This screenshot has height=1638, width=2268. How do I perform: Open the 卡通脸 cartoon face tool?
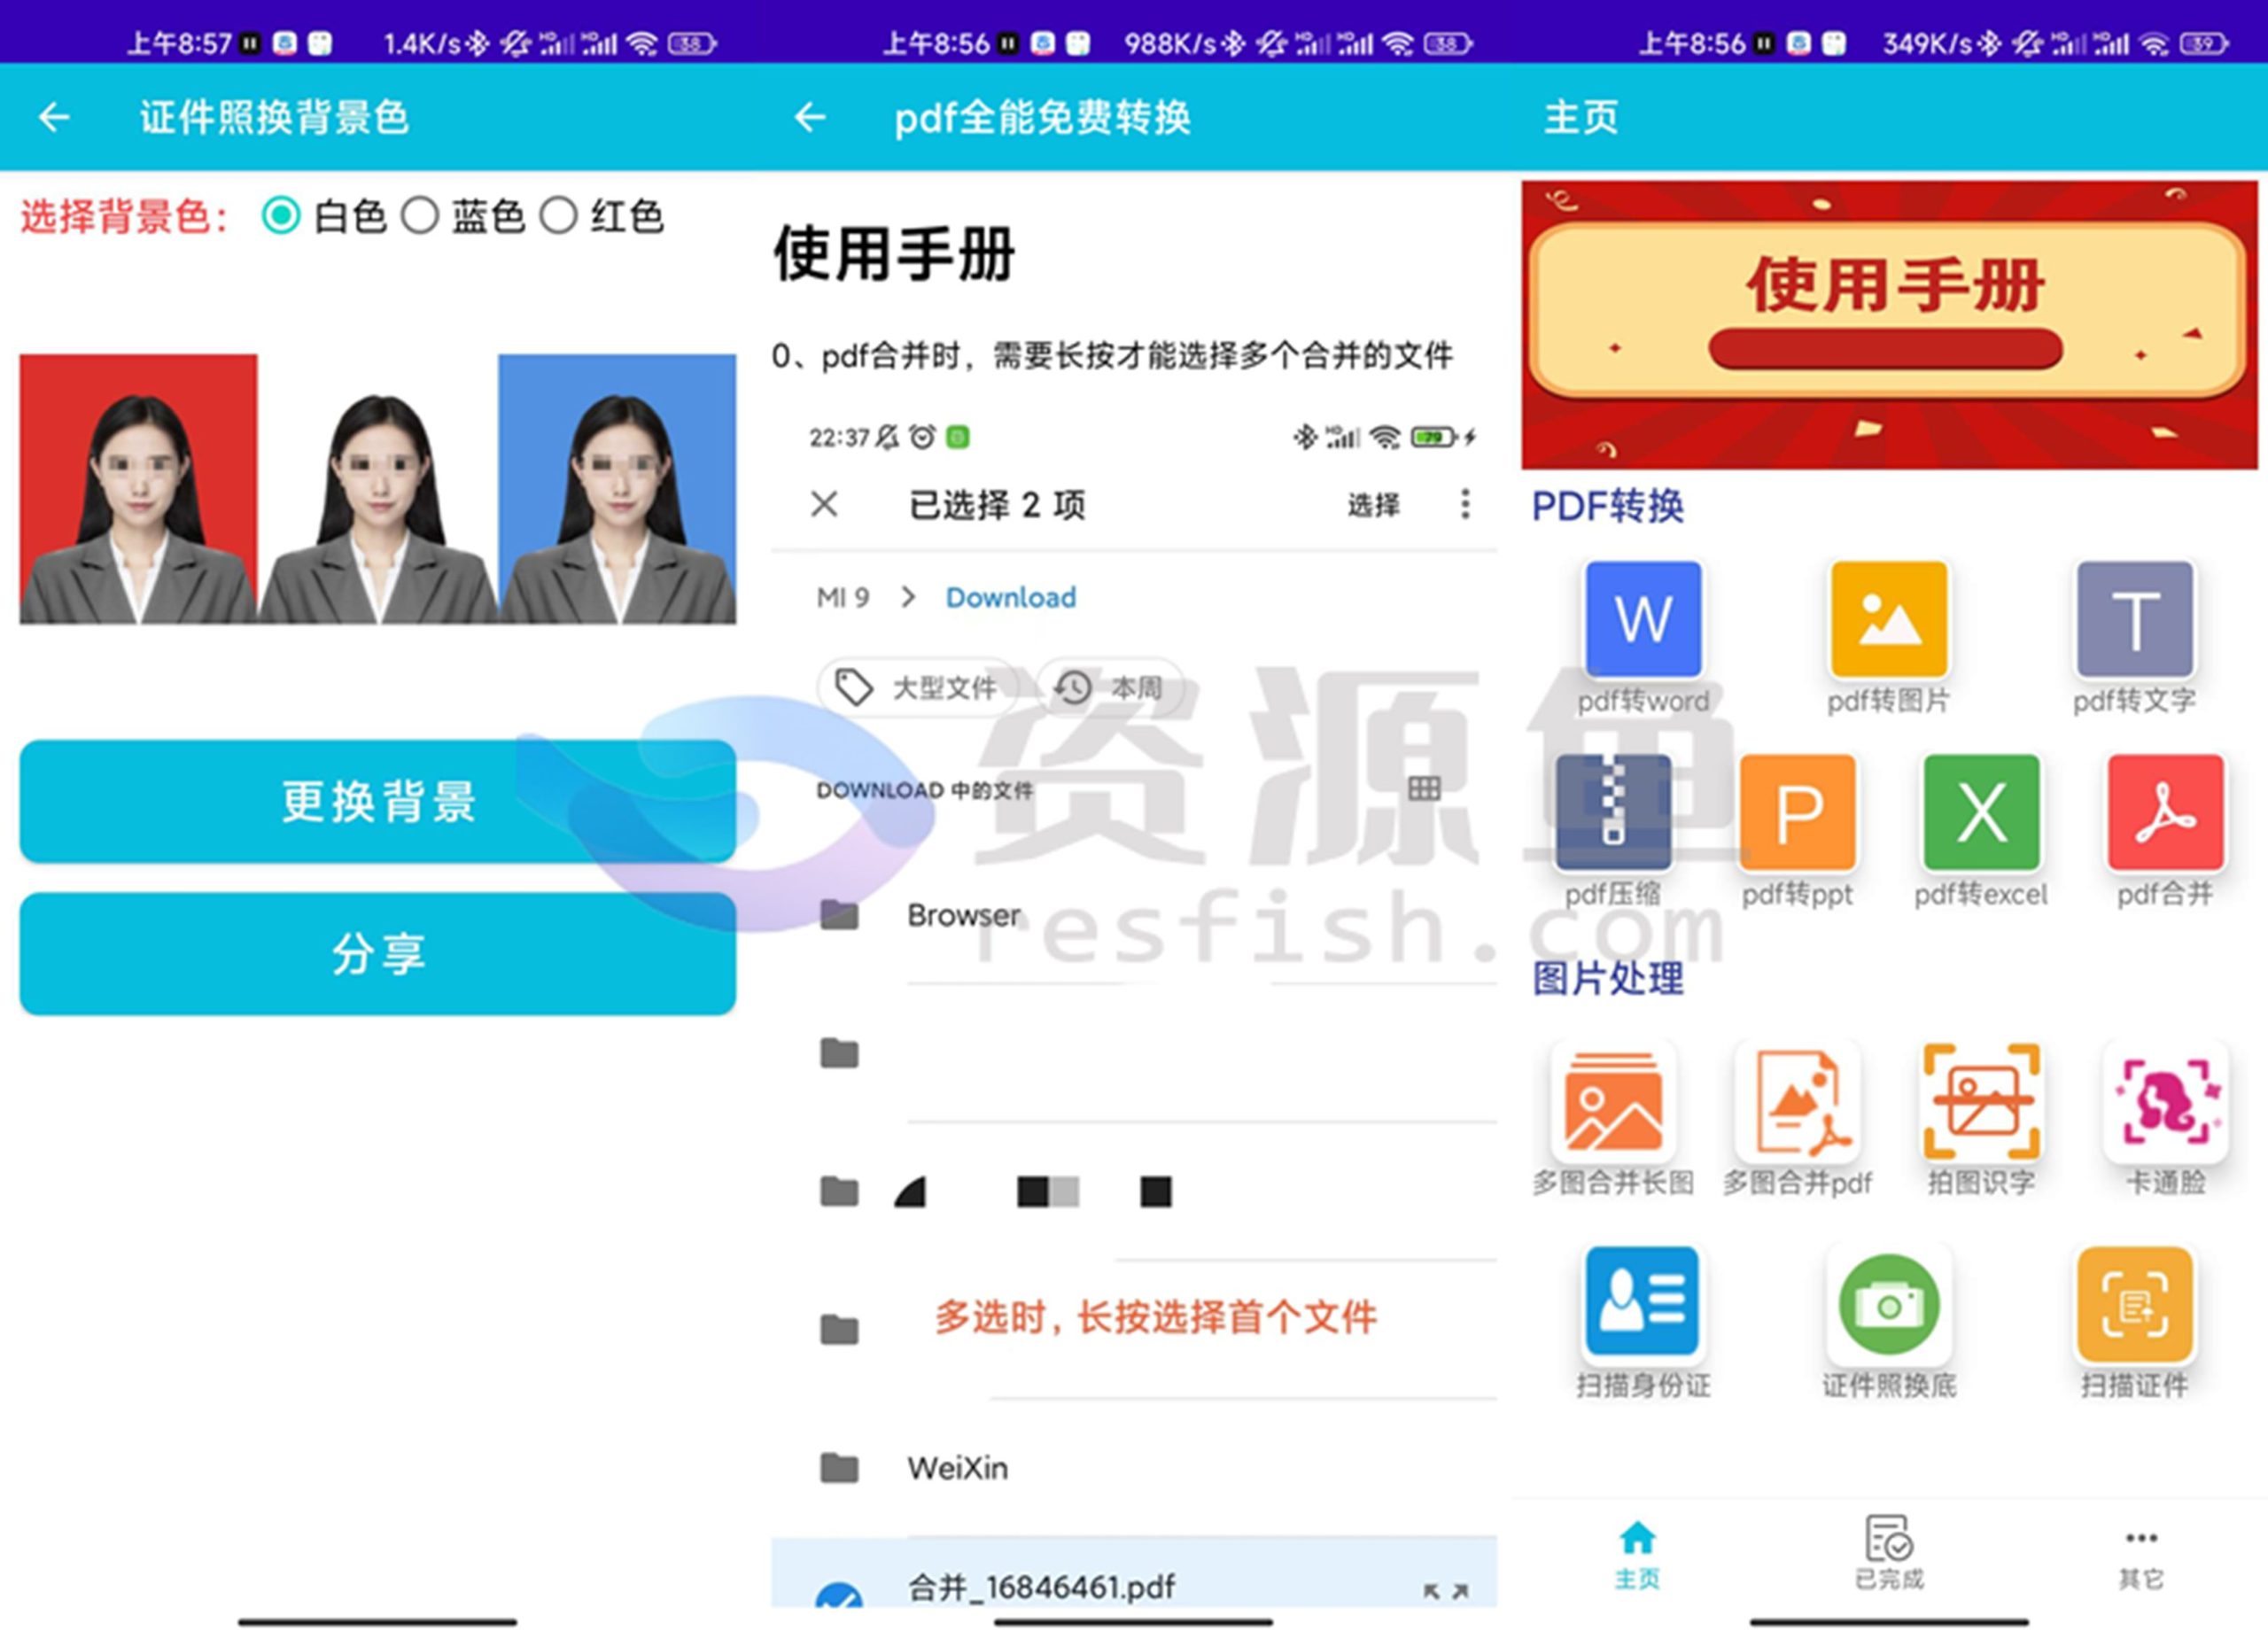[2165, 1101]
